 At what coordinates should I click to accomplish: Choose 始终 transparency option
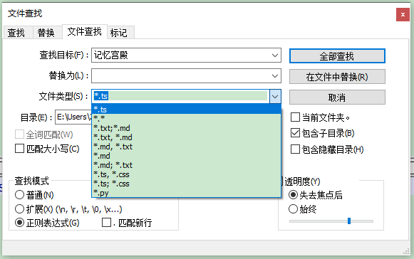(x=293, y=209)
